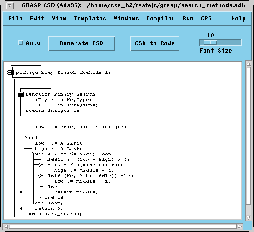Click the vertical scrollbar down arrow
This screenshot has width=254, height=232.
click(249, 218)
